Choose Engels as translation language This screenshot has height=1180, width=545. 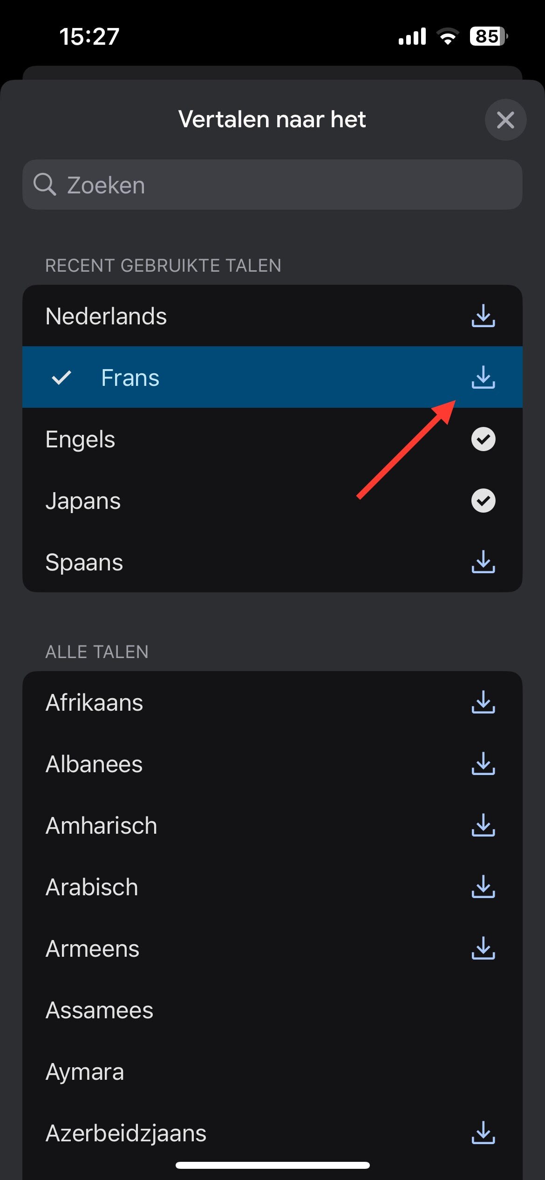coord(186,439)
